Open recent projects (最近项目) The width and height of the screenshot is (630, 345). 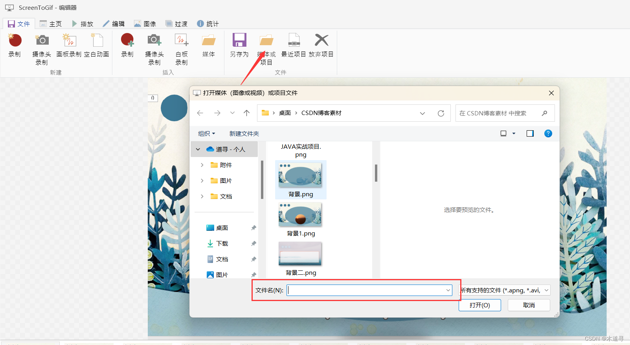tap(294, 46)
